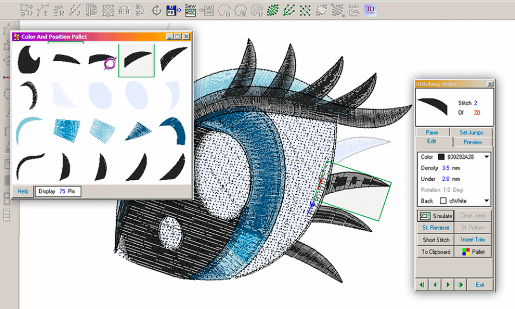Click the green diagonal dotted stitch icon
The height and width of the screenshot is (309, 515).
coord(305,10)
